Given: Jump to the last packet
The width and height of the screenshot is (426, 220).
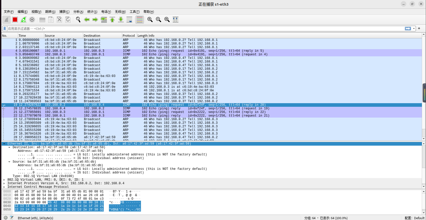Looking at the screenshot, I should point(121,20).
